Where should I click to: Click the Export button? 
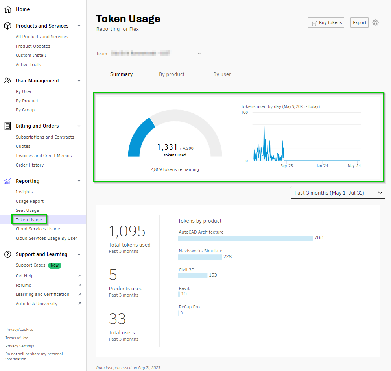coord(359,22)
